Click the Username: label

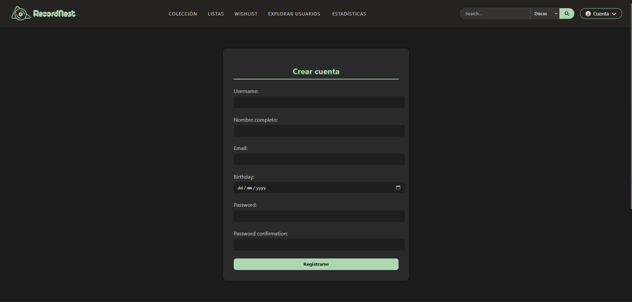coord(246,91)
